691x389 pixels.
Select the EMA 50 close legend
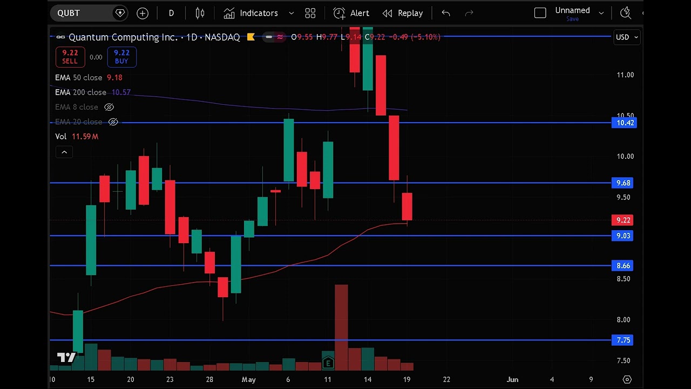pyautogui.click(x=78, y=77)
